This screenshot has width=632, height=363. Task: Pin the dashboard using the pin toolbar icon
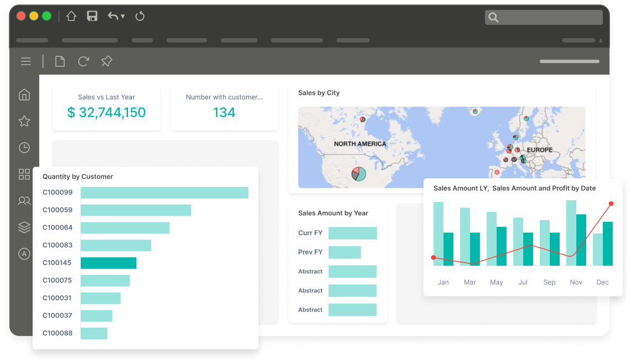(106, 61)
